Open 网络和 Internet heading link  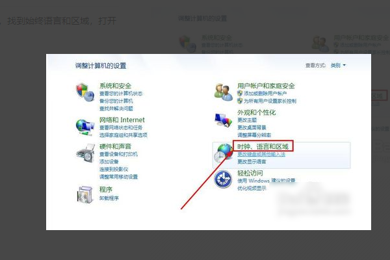click(x=122, y=120)
